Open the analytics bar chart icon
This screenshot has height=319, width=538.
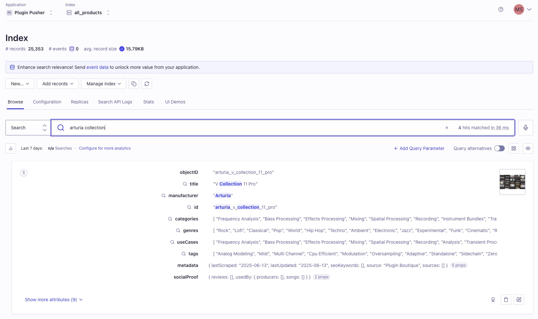[11, 148]
